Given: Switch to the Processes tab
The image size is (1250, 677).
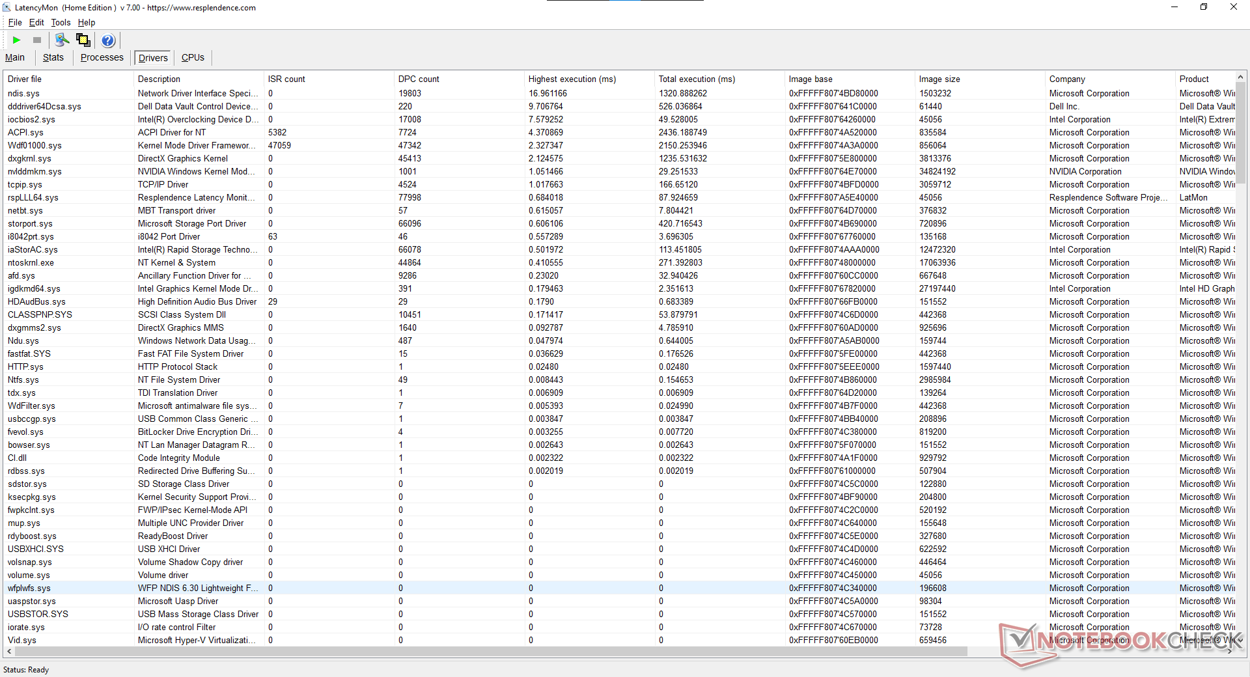Looking at the screenshot, I should (102, 57).
